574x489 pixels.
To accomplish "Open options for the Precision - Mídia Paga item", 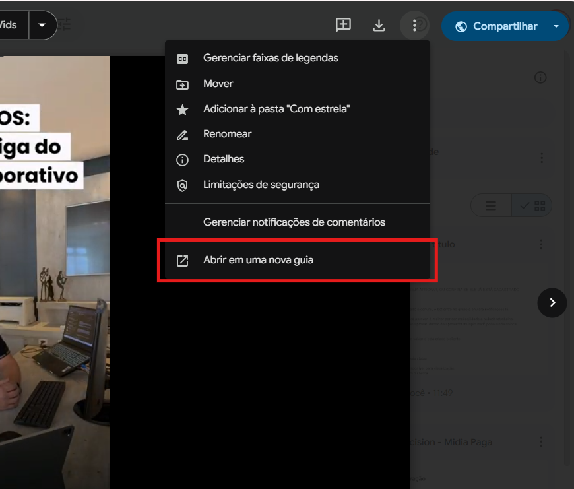I will tap(541, 442).
